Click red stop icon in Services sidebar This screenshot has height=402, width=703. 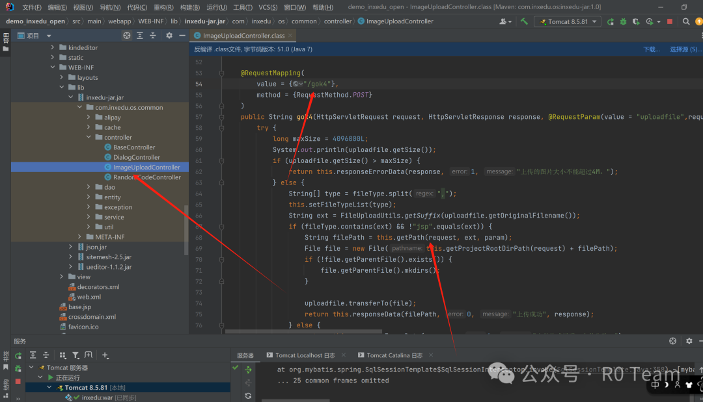coord(18,381)
